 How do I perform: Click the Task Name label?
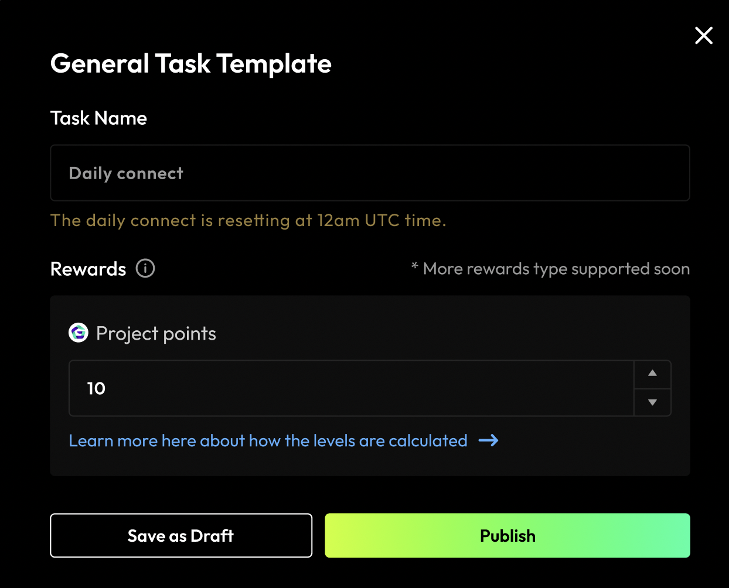98,118
